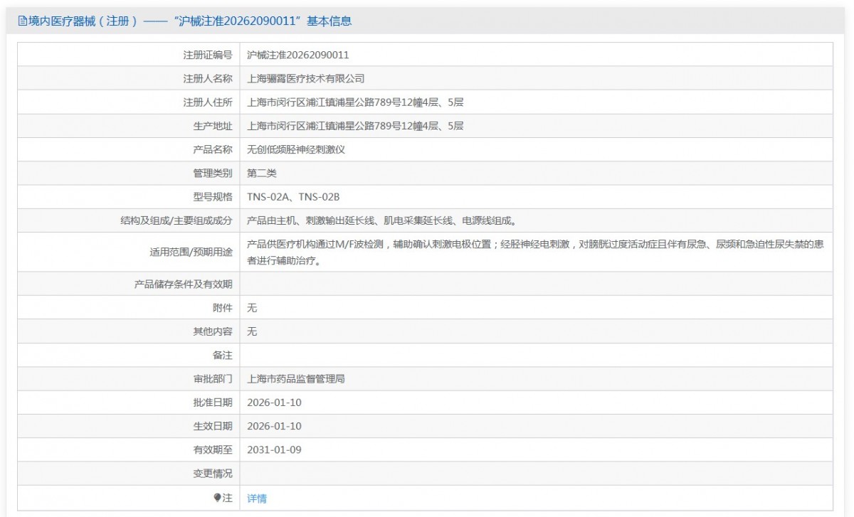Click the 其他内容 label
Screen dimensions: 854x517
(x=213, y=331)
